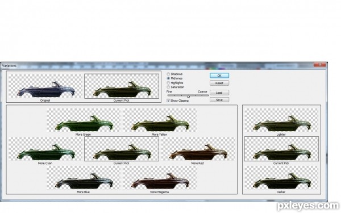
Task: Click the Darker thumbnail
Action: [x=281, y=178]
